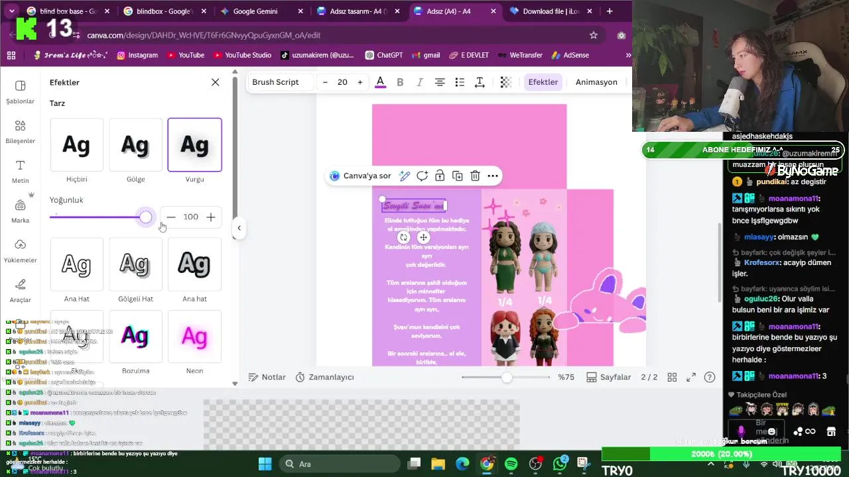Click the font size field showing 20

pos(342,82)
